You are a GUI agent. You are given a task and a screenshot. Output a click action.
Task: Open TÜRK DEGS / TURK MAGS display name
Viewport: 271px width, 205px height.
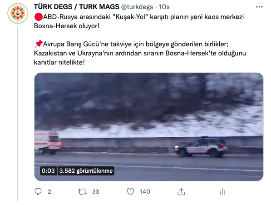point(77,7)
